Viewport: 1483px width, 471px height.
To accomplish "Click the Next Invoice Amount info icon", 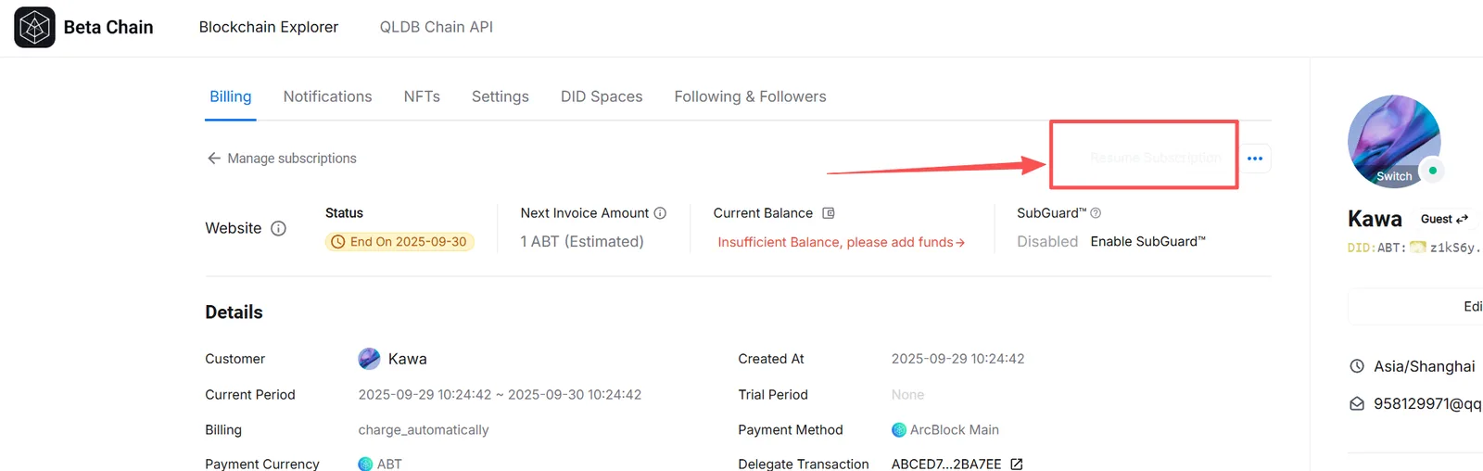I will [660, 213].
